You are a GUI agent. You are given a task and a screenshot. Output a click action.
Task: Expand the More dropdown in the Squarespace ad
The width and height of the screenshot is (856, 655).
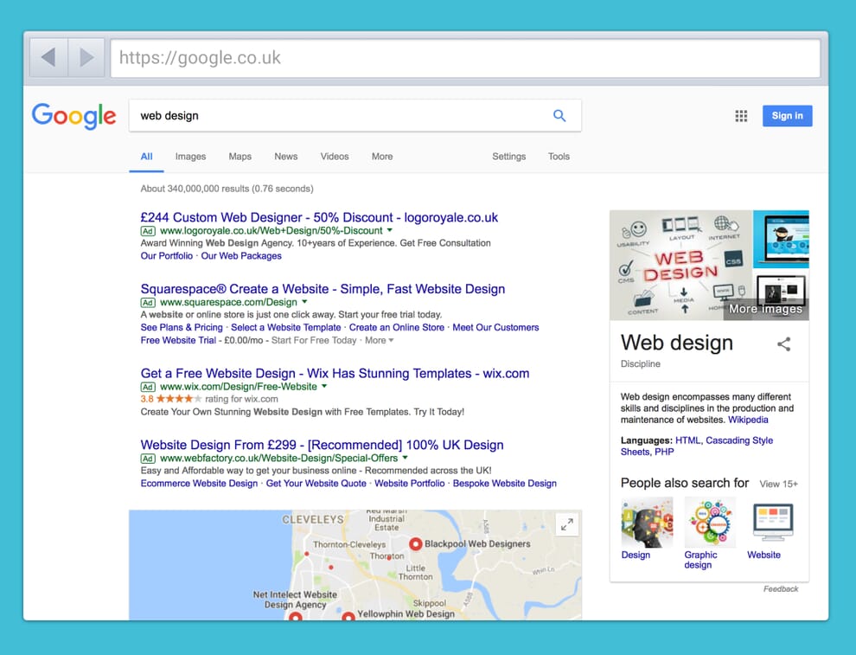point(378,340)
